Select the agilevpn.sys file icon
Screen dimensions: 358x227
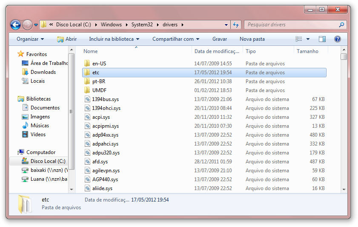pos(87,170)
